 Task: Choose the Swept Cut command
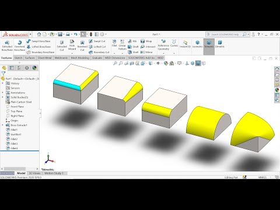[97, 41]
